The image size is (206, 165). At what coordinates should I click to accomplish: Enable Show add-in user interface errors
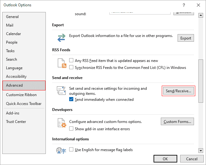tap(71, 129)
